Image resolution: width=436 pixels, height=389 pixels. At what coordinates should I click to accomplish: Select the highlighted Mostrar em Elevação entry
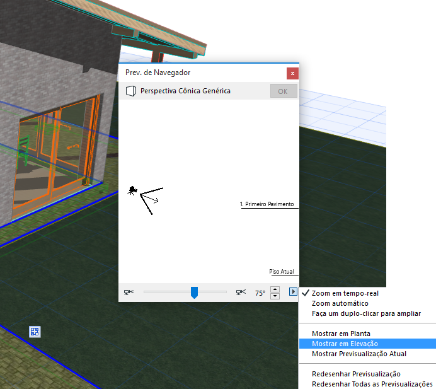pyautogui.click(x=367, y=344)
